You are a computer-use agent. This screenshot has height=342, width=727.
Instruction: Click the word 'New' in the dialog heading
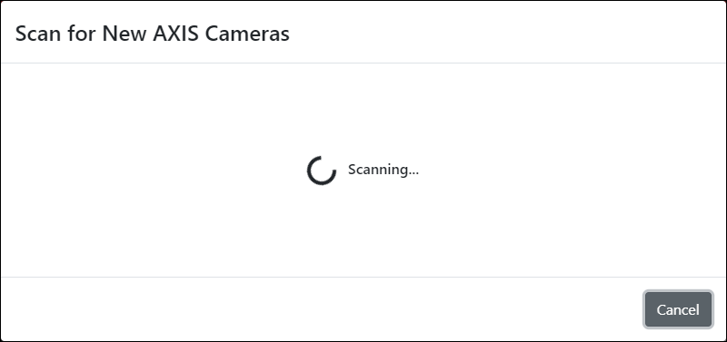click(x=124, y=34)
